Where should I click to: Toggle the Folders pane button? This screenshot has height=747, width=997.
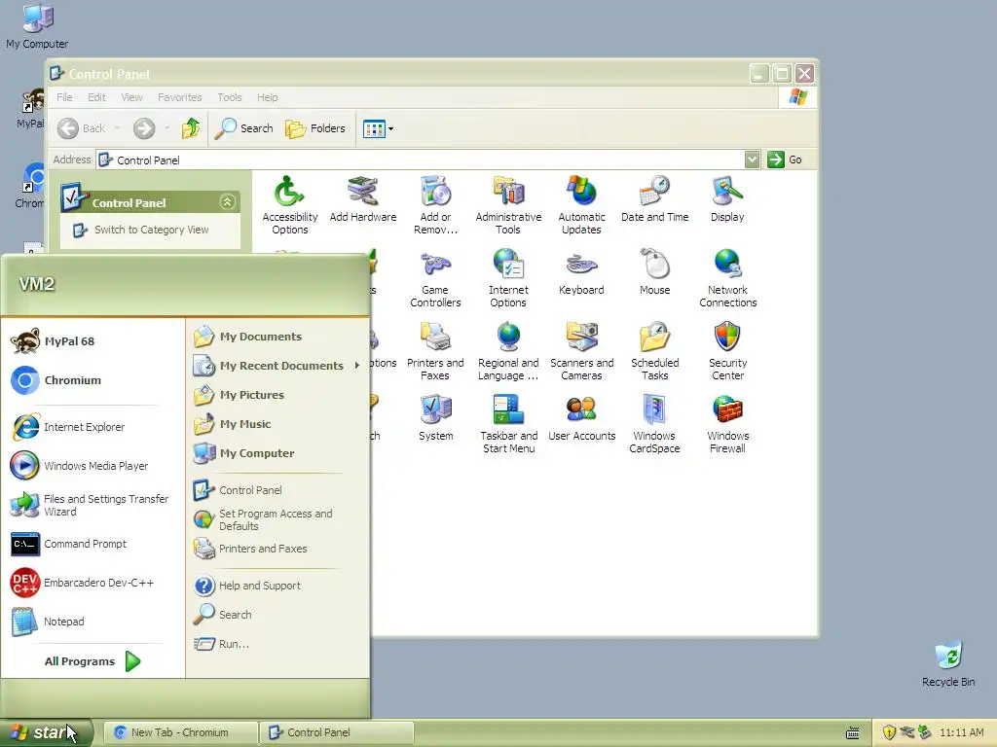click(314, 128)
